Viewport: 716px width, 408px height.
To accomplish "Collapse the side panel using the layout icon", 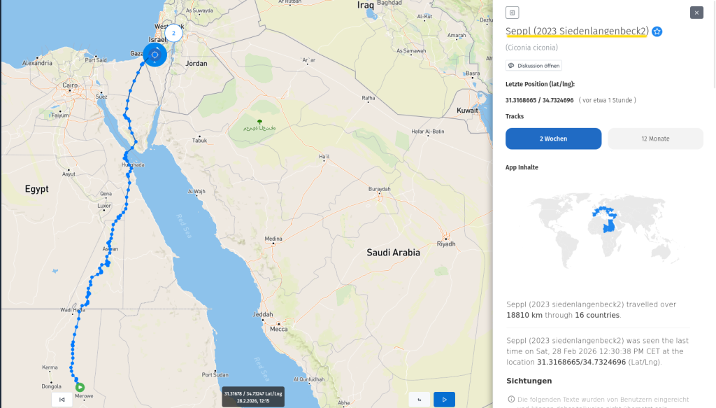I will click(512, 13).
